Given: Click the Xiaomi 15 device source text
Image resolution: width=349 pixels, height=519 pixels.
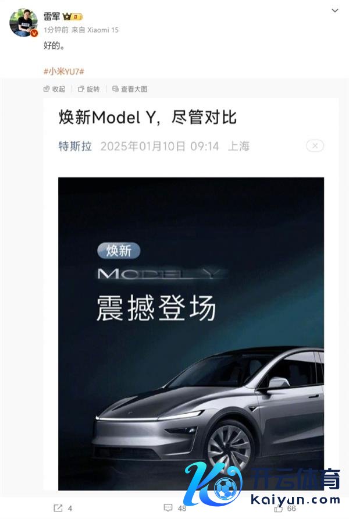Looking at the screenshot, I should click(x=103, y=30).
